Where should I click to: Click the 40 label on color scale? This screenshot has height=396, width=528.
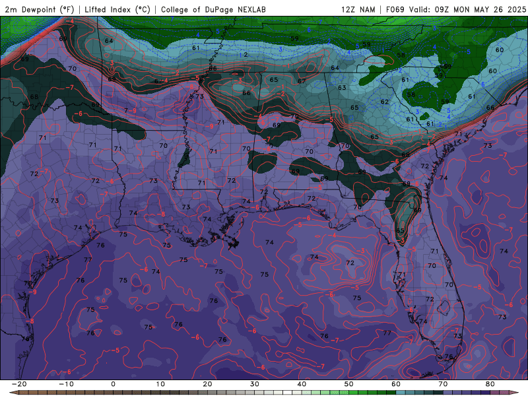click(302, 384)
